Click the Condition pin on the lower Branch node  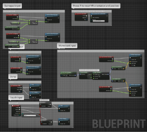pyautogui.click(x=41, y=124)
